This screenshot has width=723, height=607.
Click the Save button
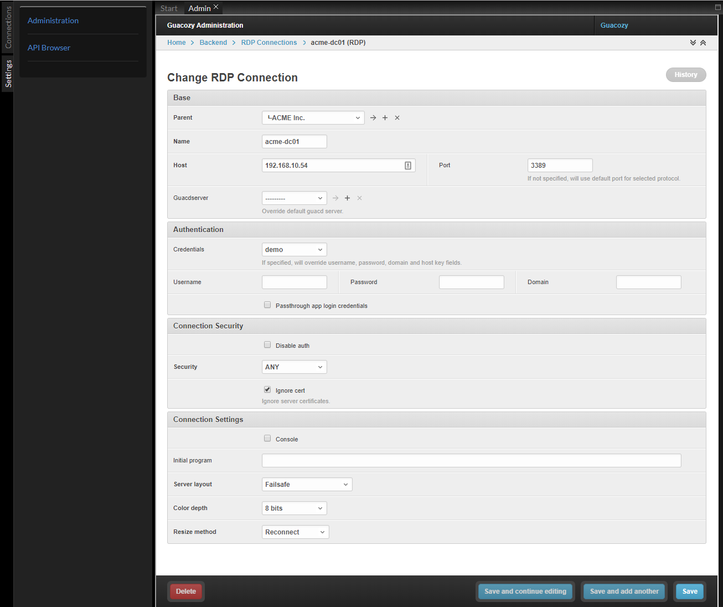click(x=690, y=591)
